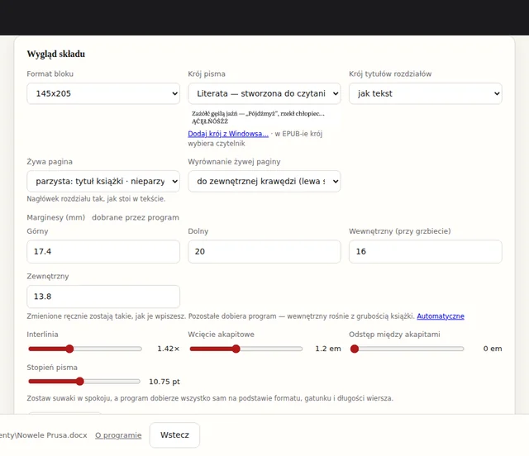This screenshot has height=456, width=529.
Task: Open Wyrównanie żywej paginy dropdown
Action: [264, 181]
